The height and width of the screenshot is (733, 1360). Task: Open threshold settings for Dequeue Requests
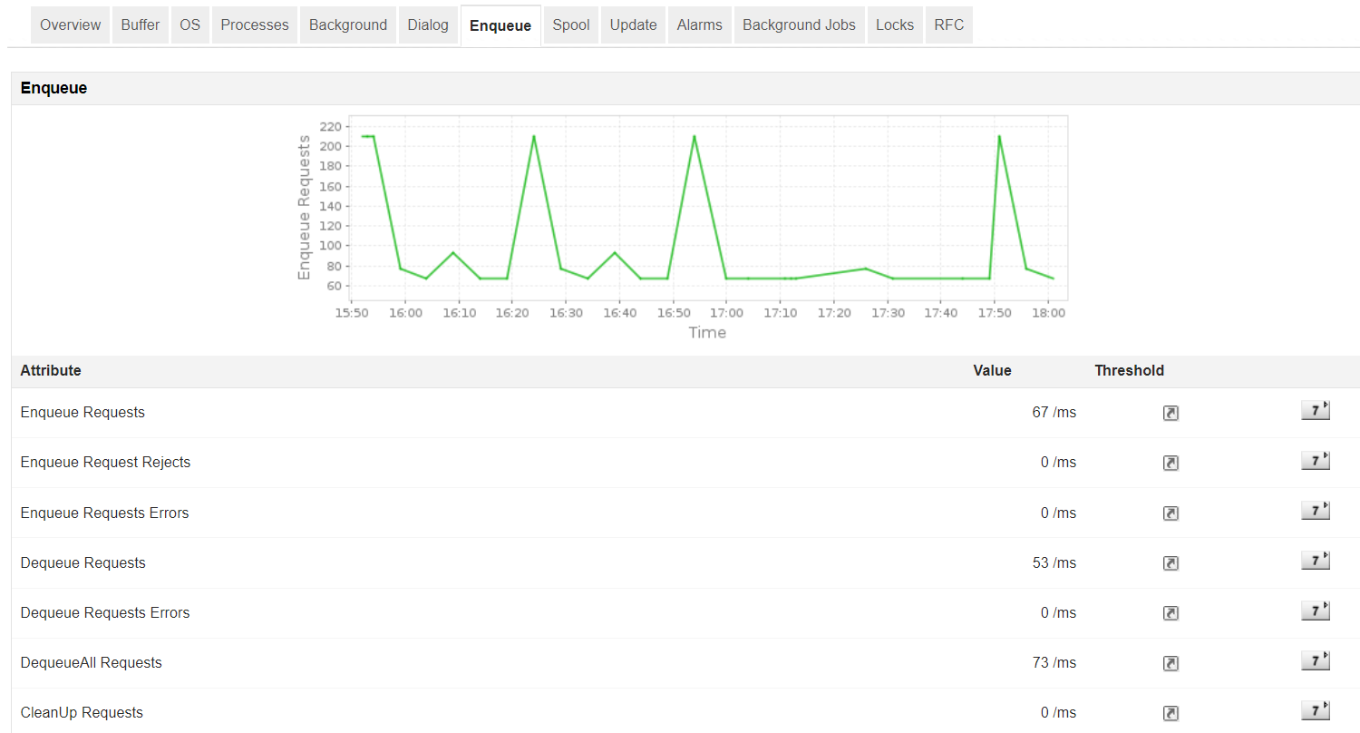click(1171, 562)
